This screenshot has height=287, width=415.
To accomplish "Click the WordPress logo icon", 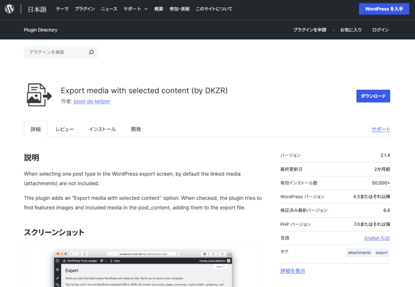I will 10,9.
